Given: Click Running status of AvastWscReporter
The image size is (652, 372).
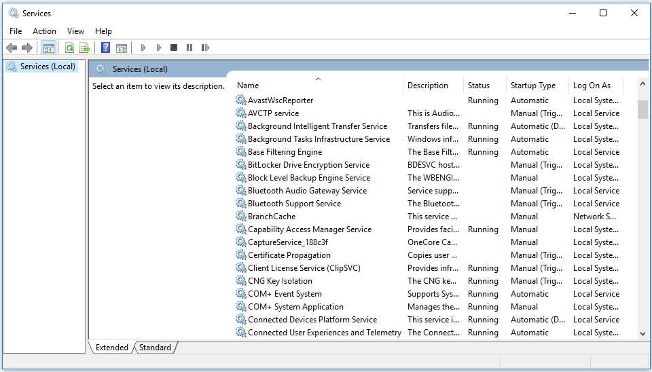Looking at the screenshot, I should coord(483,100).
